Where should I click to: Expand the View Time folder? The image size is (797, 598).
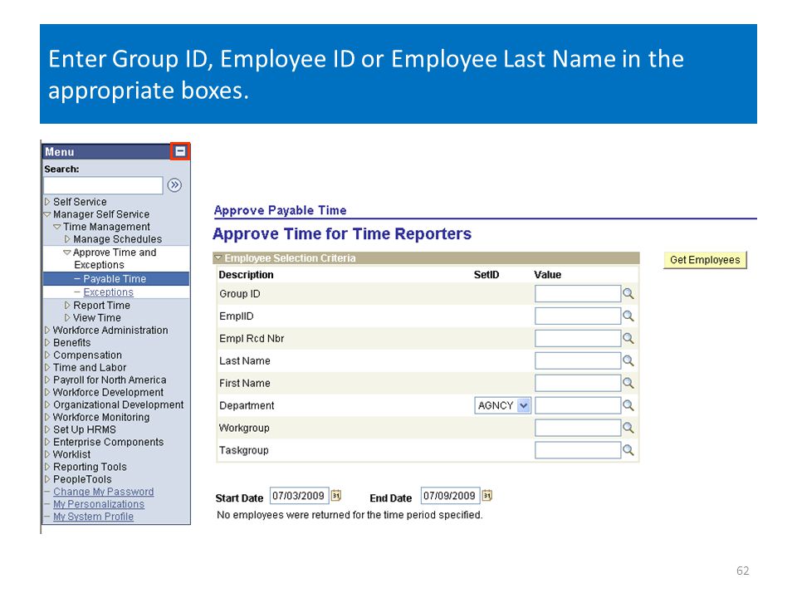coord(67,318)
